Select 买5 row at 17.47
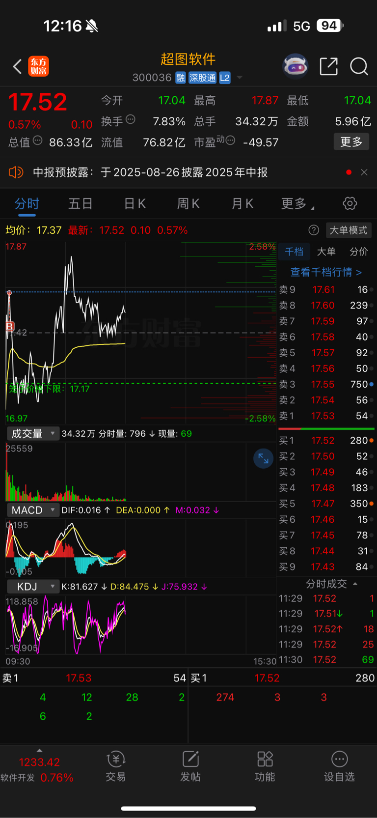Image resolution: width=377 pixels, height=818 pixels. [325, 504]
